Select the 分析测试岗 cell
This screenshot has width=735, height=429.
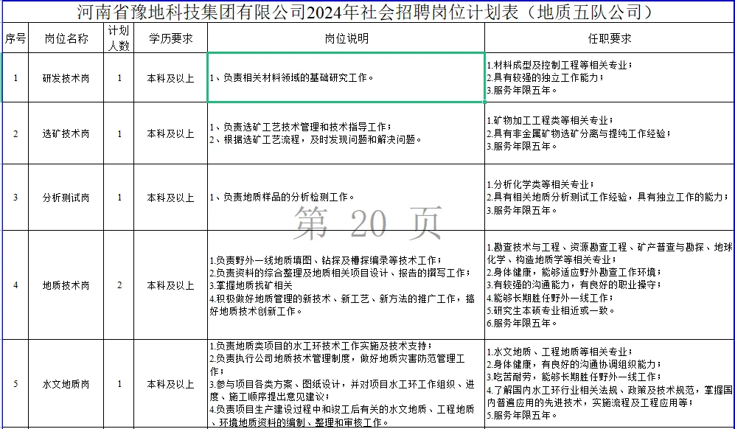click(66, 198)
